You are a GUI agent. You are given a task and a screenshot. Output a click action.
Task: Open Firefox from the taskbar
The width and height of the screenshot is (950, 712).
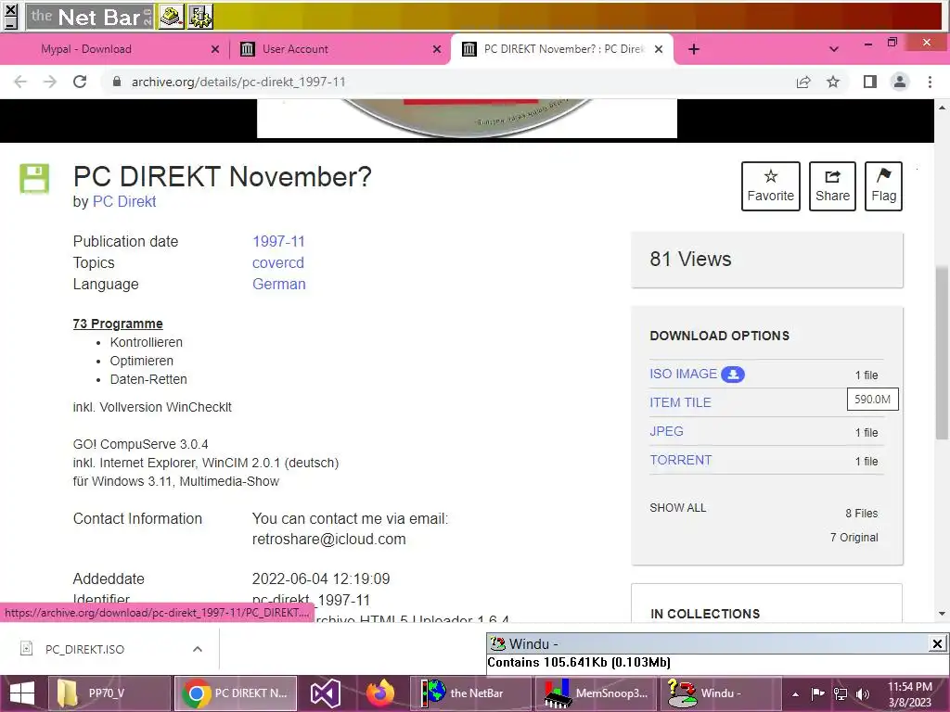(x=379, y=693)
